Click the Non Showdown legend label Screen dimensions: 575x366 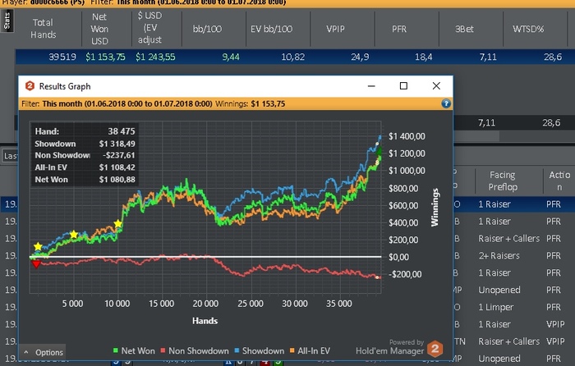click(199, 350)
